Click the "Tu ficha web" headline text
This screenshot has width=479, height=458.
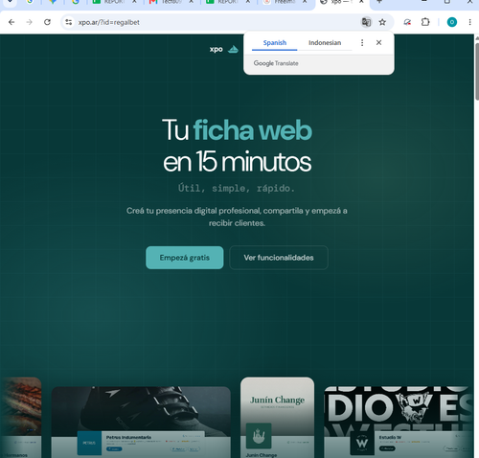pyautogui.click(x=237, y=130)
